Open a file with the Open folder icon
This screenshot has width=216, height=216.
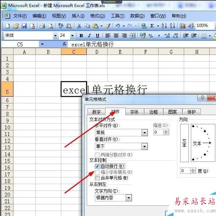coord(16,26)
